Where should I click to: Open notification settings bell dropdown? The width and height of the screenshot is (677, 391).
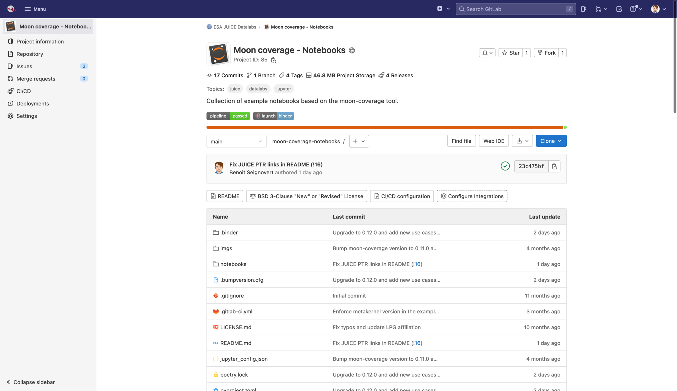[487, 53]
